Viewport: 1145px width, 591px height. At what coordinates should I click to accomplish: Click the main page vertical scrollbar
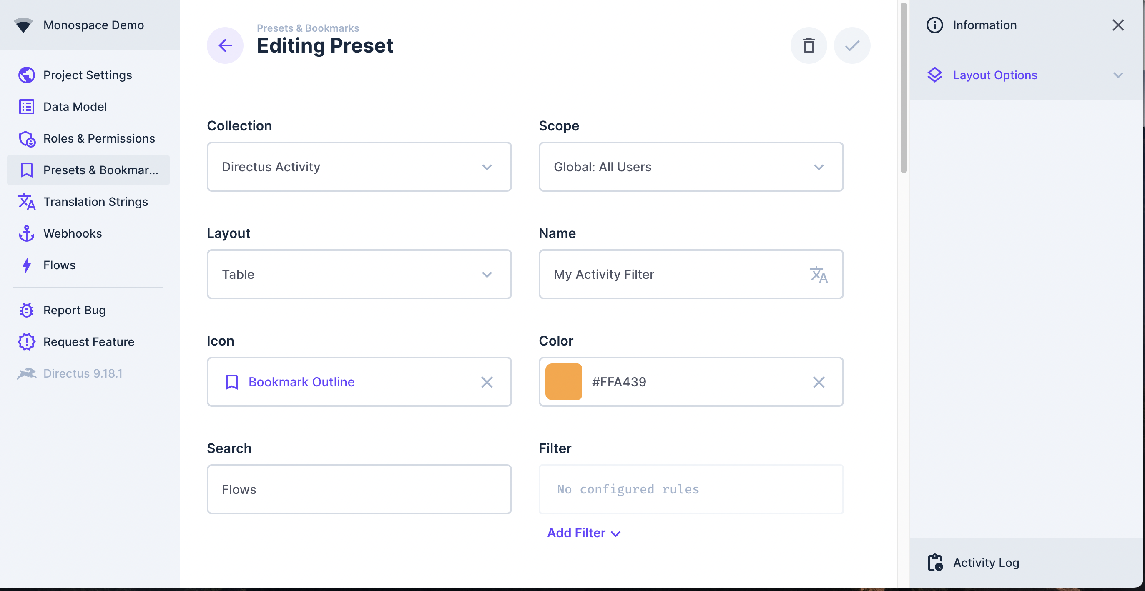tap(903, 88)
